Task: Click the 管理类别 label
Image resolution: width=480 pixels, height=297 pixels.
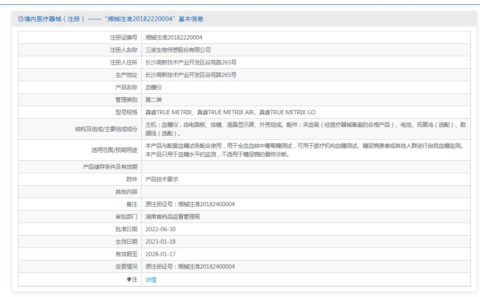Action: pyautogui.click(x=126, y=100)
